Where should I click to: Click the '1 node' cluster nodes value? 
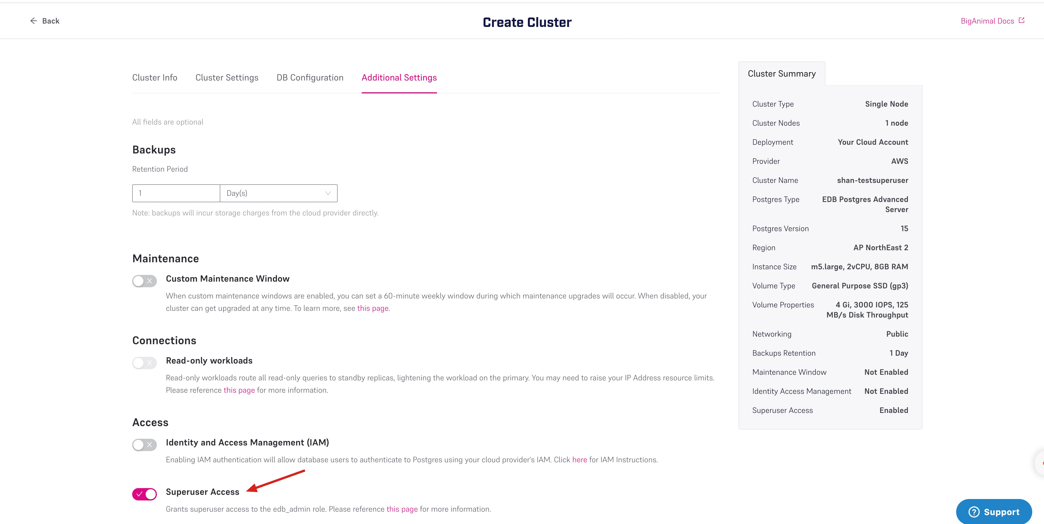896,123
